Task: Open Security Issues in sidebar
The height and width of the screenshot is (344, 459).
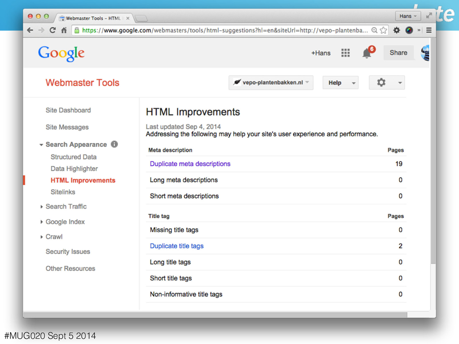Action: pyautogui.click(x=68, y=252)
